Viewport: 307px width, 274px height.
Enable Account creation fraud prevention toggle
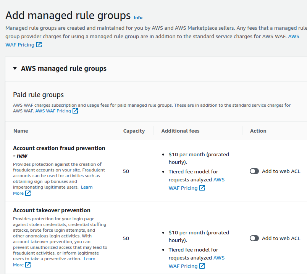tap(254, 171)
